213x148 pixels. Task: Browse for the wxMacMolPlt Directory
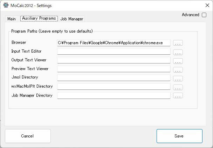pos(178,87)
